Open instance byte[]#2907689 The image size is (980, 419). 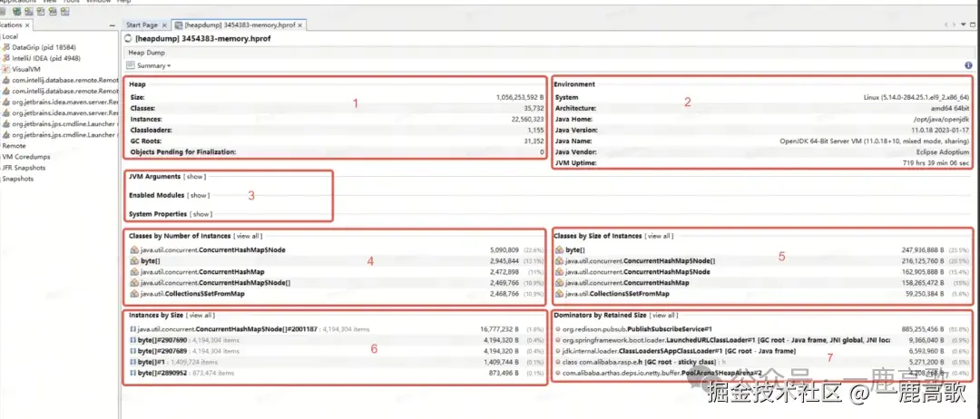162,351
